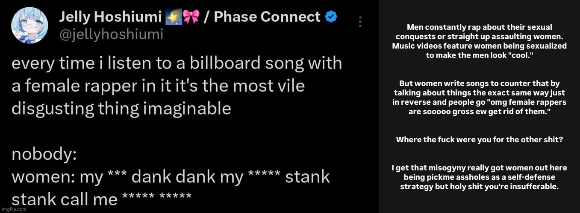This screenshot has width=580, height=213.
Task: Click the paragraph starting "I get that misogyny"
Action: (x=479, y=177)
